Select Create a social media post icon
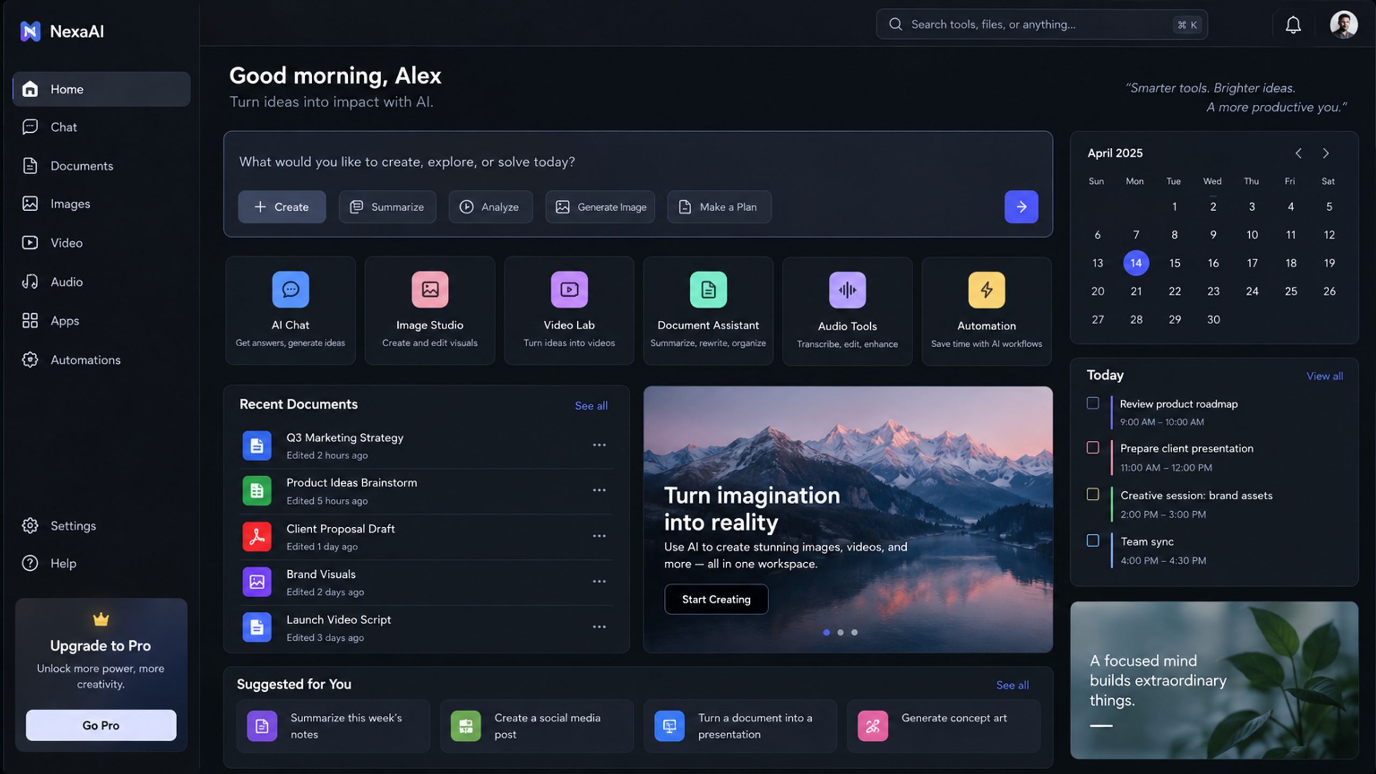The height and width of the screenshot is (774, 1376). (x=465, y=726)
